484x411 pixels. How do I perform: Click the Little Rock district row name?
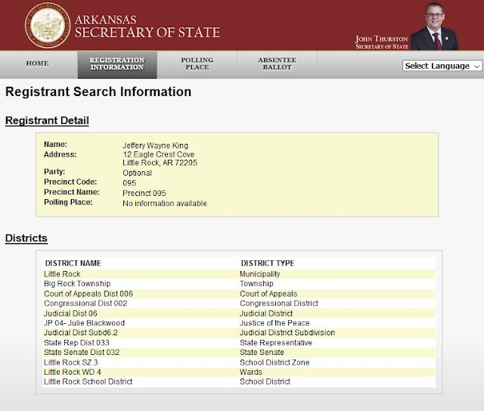[62, 274]
